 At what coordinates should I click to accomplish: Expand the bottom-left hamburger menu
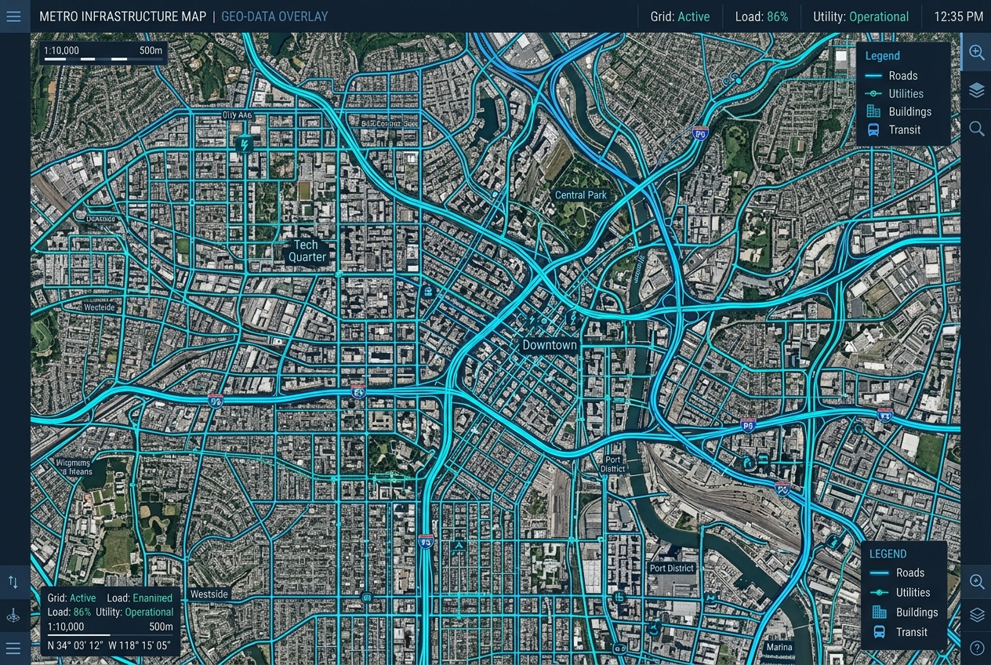13,648
